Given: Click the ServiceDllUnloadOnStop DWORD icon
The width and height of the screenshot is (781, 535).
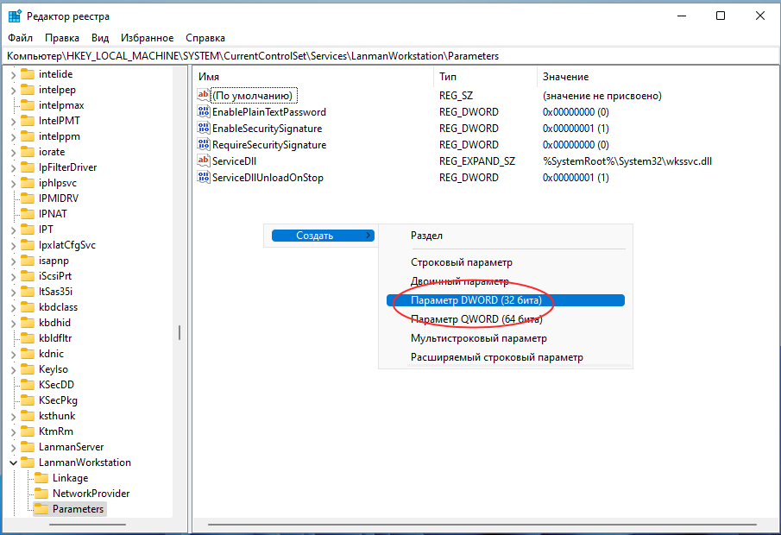Looking at the screenshot, I should [x=203, y=178].
